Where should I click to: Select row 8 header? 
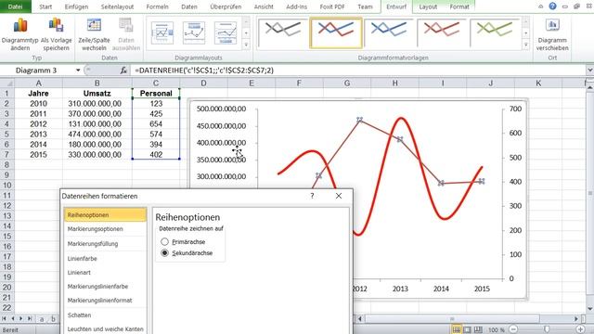6,165
